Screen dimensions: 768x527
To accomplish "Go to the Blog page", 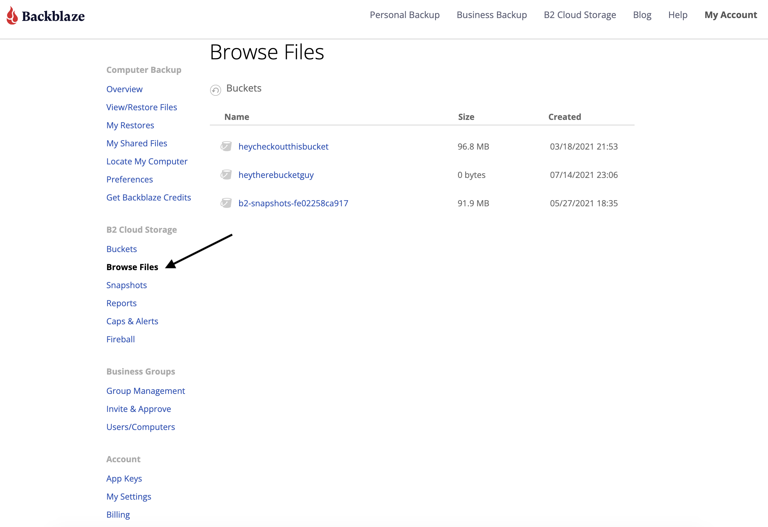I will [x=642, y=15].
